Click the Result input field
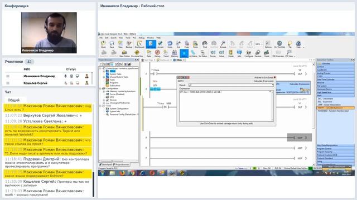This screenshot has height=200, width=357. (x=231, y=85)
